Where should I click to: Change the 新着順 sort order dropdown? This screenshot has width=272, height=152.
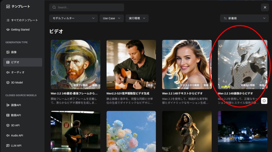pos(244,18)
